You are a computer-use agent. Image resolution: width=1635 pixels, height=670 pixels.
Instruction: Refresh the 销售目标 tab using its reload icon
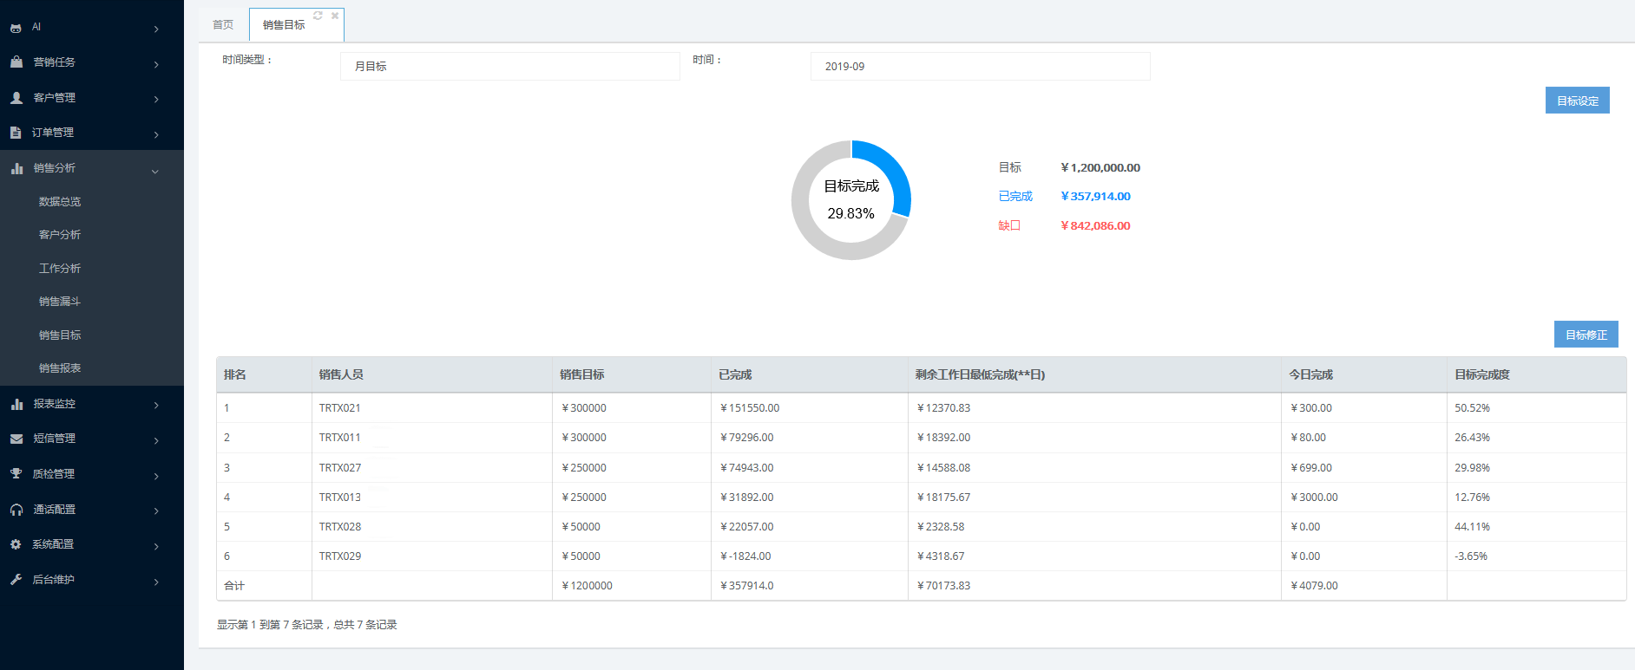point(318,16)
